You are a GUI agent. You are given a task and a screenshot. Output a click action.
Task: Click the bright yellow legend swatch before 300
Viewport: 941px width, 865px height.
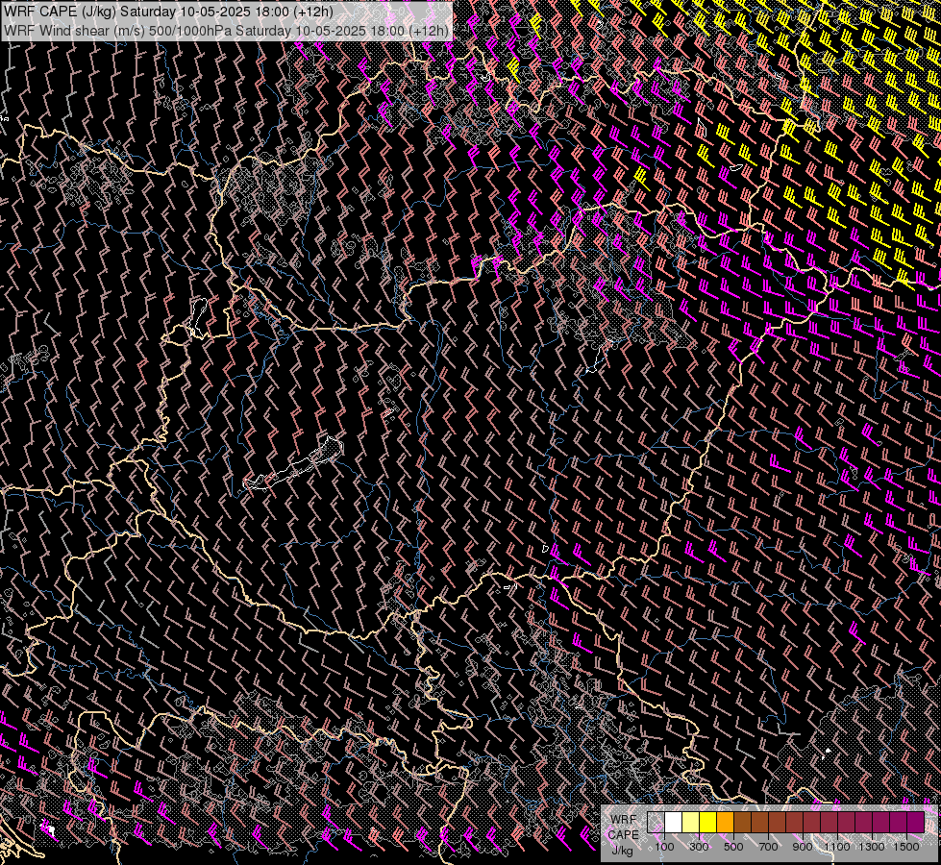(x=708, y=822)
